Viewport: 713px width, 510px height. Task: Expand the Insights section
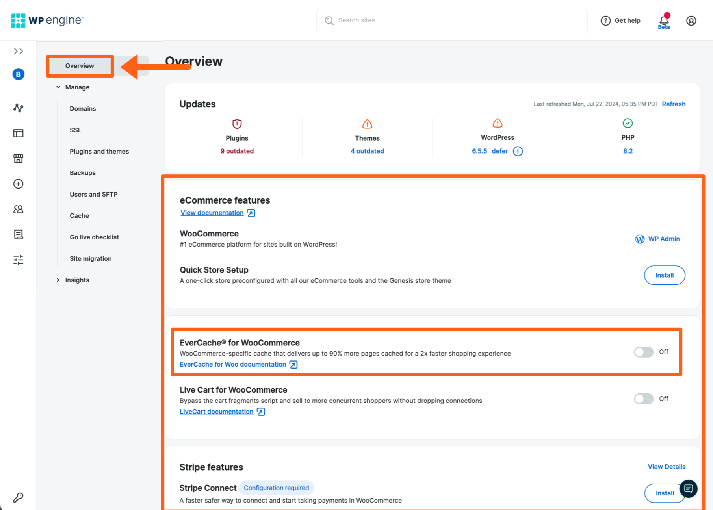pos(58,280)
